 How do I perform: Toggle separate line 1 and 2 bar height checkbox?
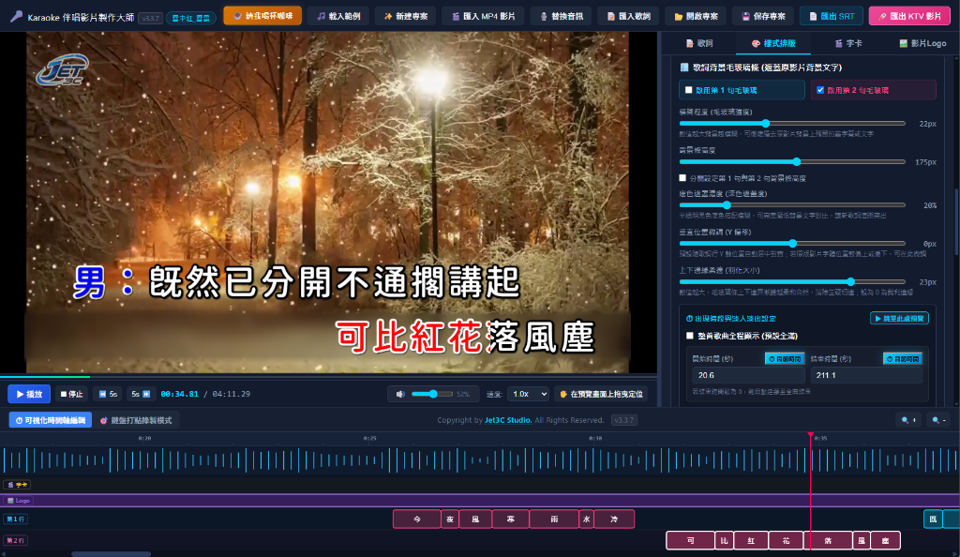coord(682,178)
